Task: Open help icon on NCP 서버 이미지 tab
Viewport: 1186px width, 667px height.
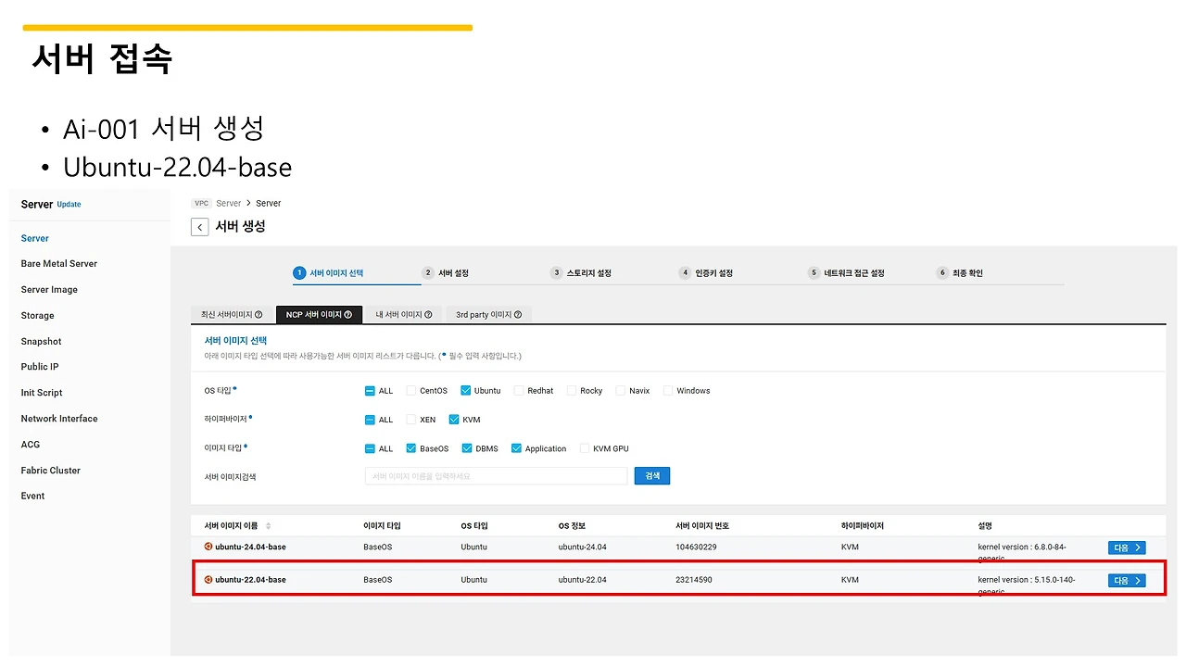Action: coord(348,315)
